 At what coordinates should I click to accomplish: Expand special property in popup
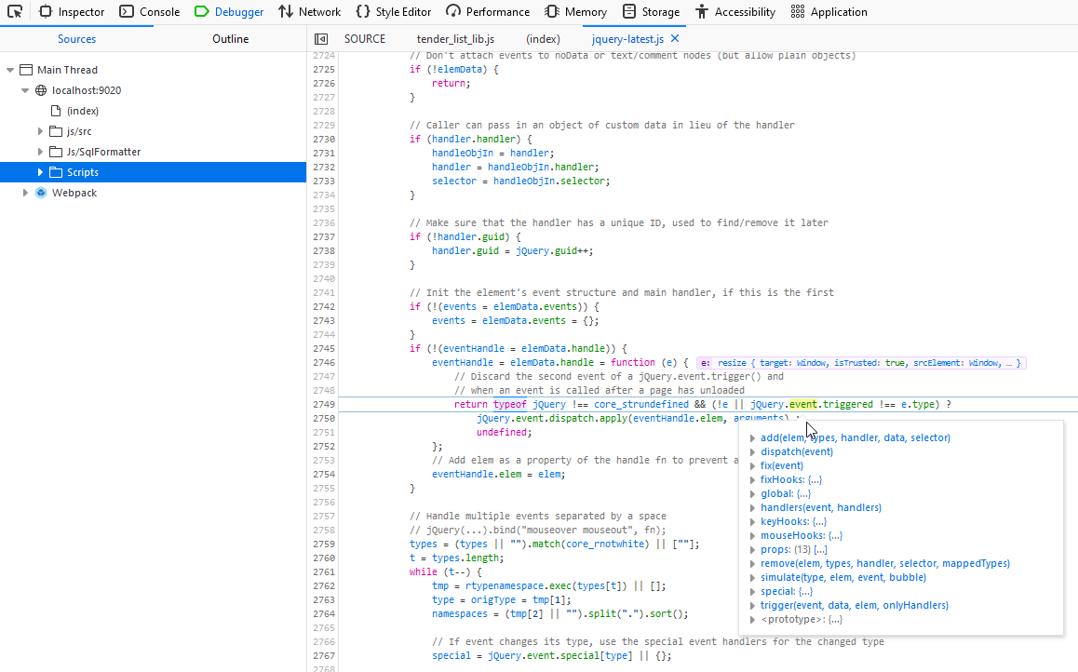(753, 592)
